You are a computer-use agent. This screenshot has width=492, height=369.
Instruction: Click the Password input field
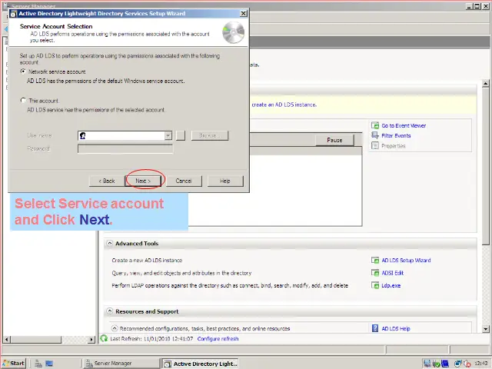125,148
